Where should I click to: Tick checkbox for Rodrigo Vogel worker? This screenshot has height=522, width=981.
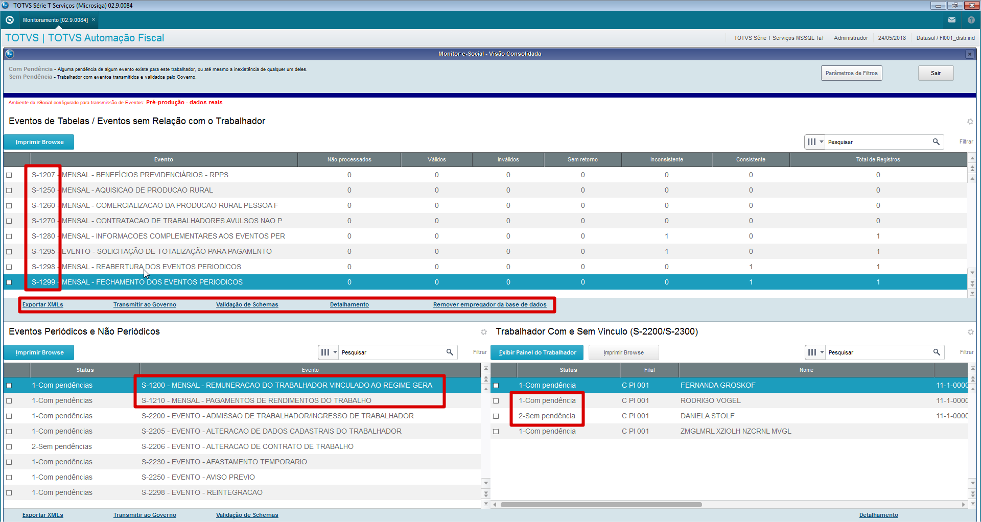tap(496, 401)
